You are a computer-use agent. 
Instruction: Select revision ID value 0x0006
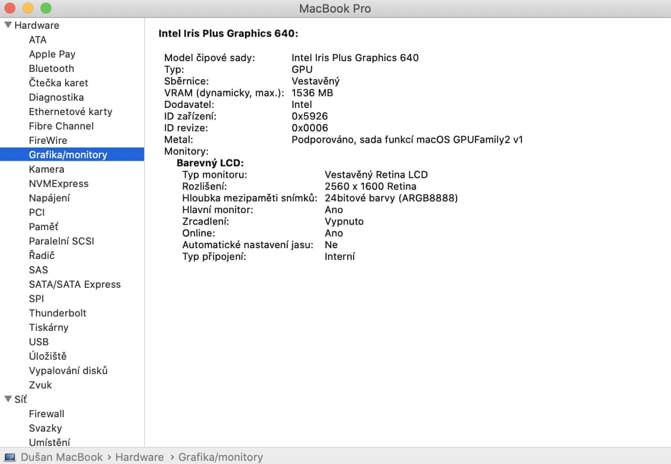(x=310, y=128)
